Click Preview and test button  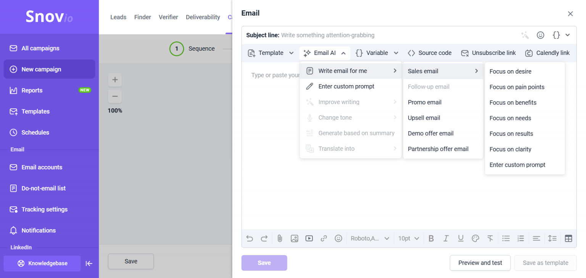pos(480,263)
